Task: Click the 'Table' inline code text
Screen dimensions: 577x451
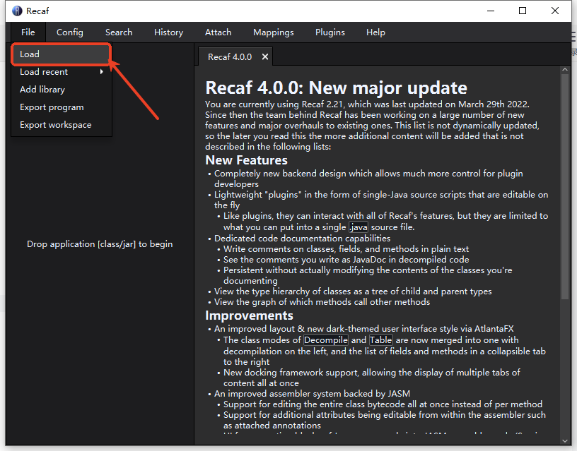Action: (x=381, y=339)
